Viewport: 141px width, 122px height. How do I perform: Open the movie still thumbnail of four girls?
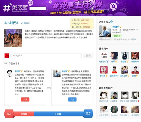13,38
